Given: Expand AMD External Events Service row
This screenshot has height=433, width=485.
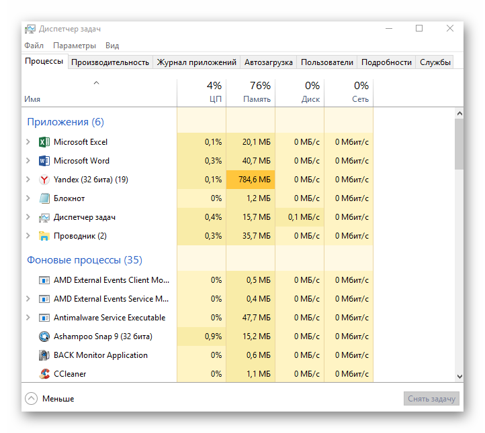Looking at the screenshot, I should (28, 299).
